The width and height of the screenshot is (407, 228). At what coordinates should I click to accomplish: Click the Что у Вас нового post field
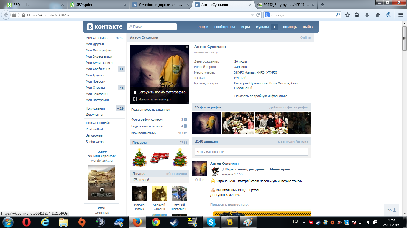(x=251, y=152)
